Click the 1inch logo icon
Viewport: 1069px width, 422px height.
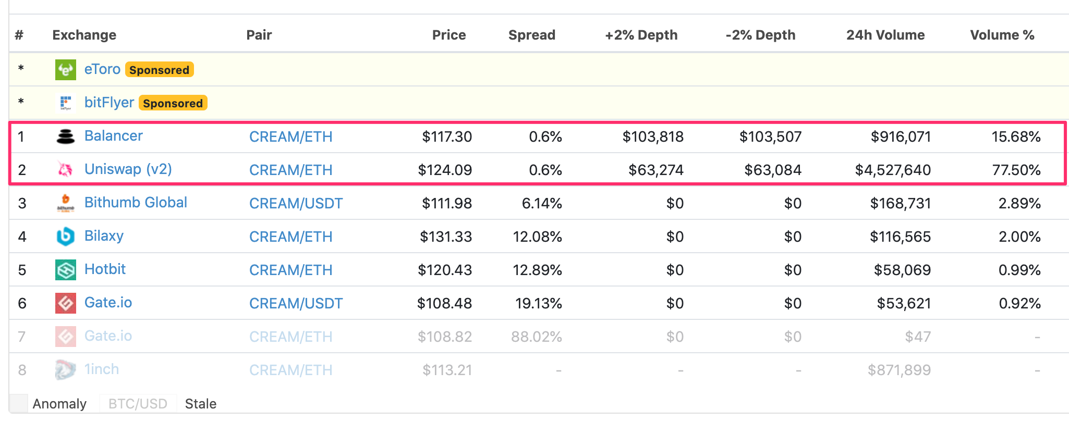[66, 369]
